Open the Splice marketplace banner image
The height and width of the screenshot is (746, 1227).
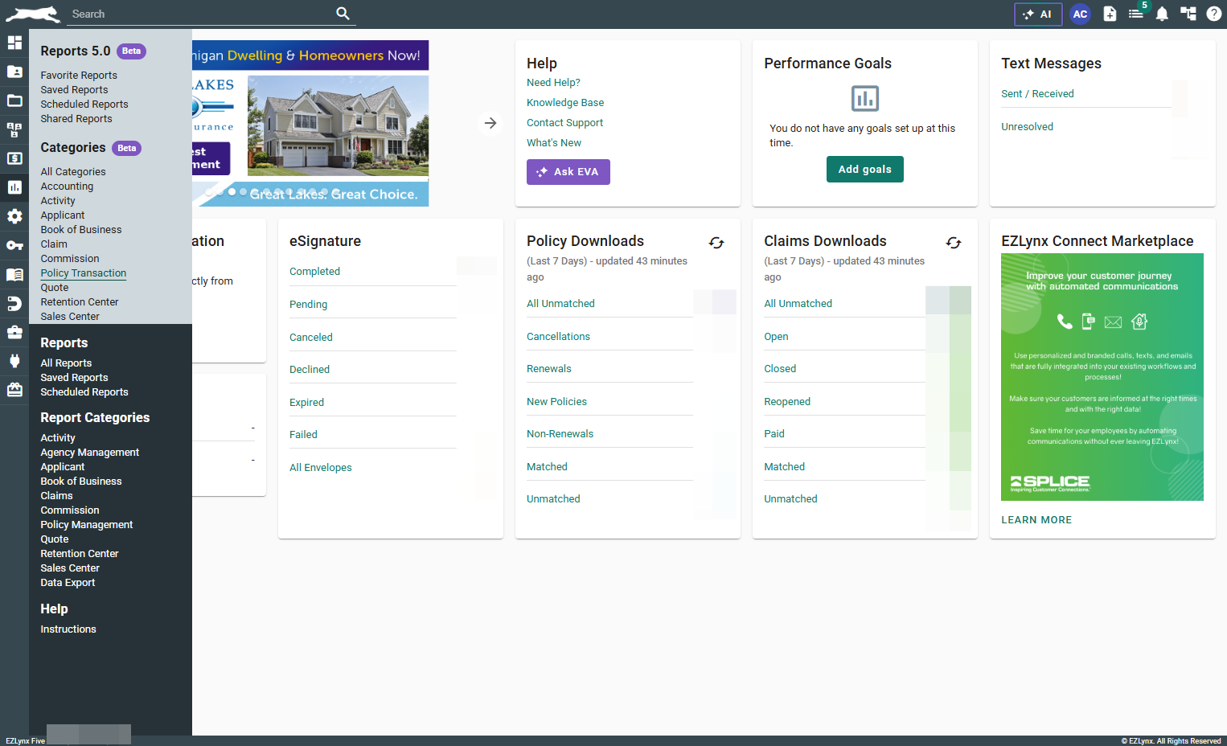pyautogui.click(x=1102, y=377)
